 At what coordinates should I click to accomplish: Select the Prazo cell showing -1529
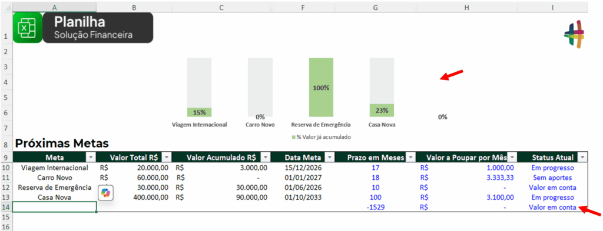(x=375, y=207)
